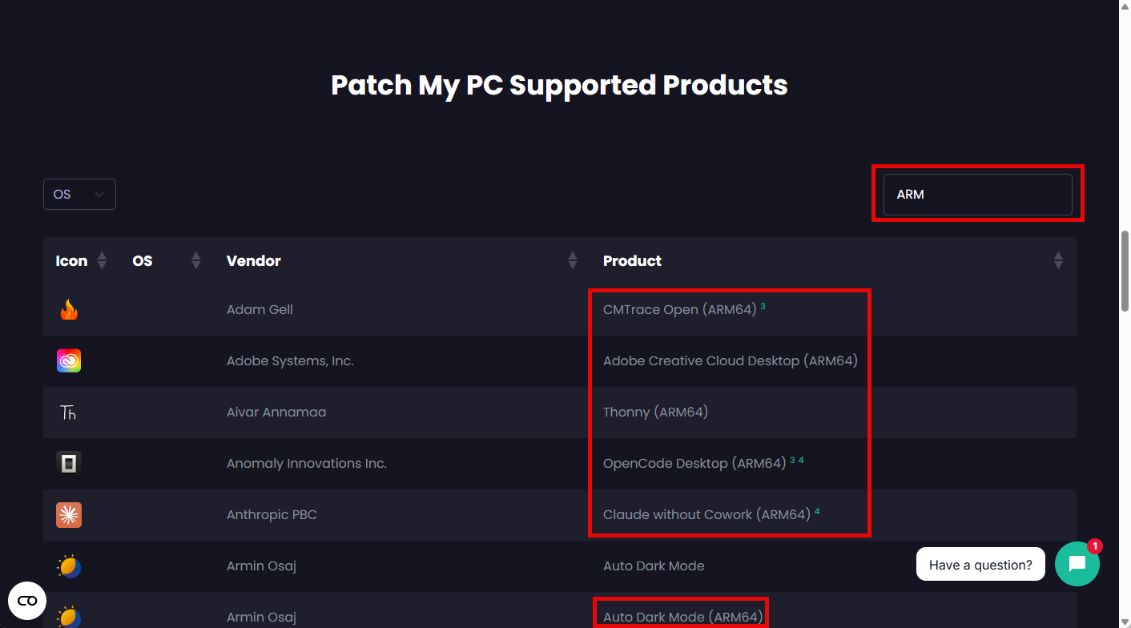Click the Thonny product icon

tap(69, 413)
